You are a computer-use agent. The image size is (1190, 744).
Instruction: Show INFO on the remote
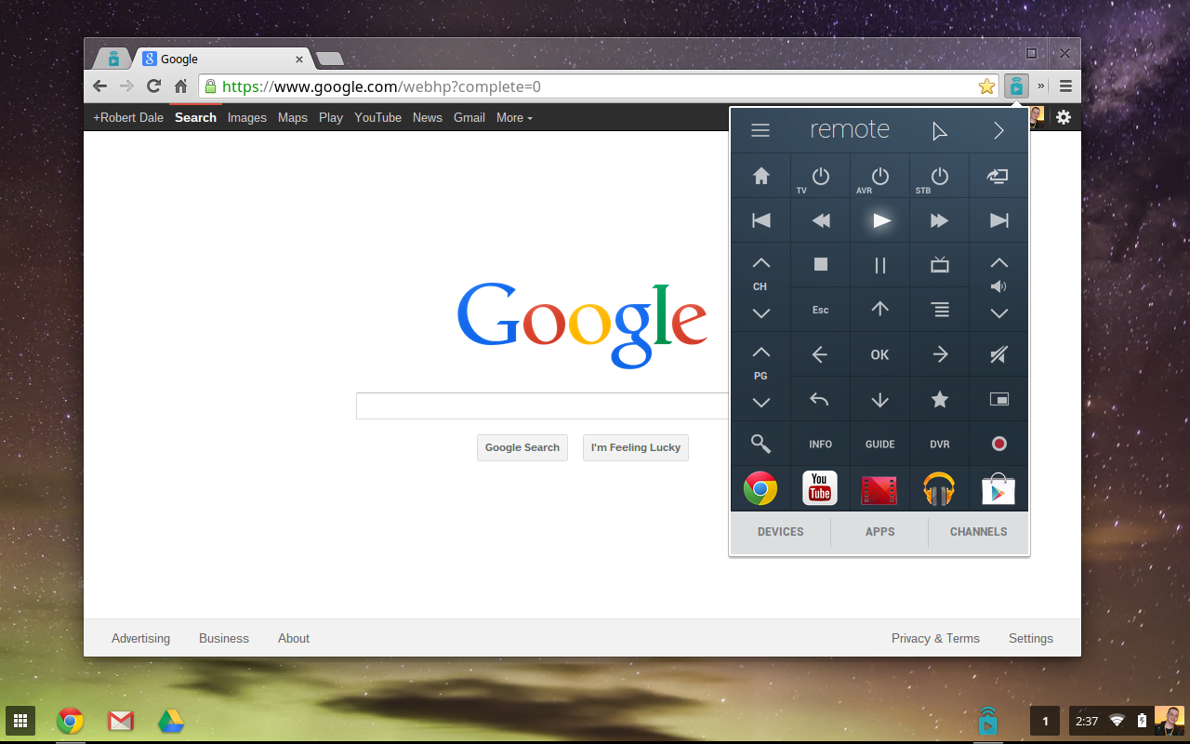click(x=820, y=444)
